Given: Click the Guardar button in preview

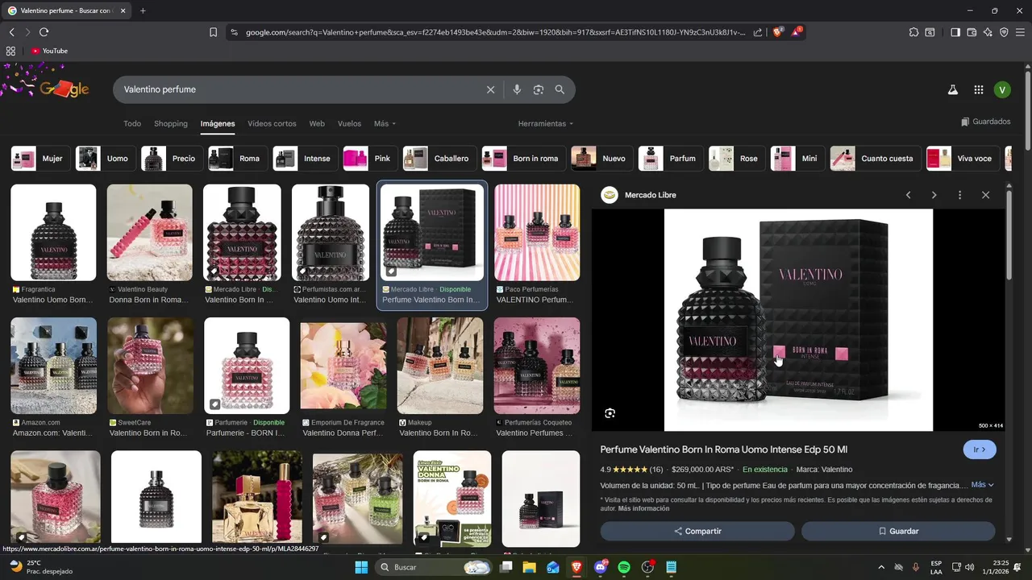Looking at the screenshot, I should coord(898,531).
